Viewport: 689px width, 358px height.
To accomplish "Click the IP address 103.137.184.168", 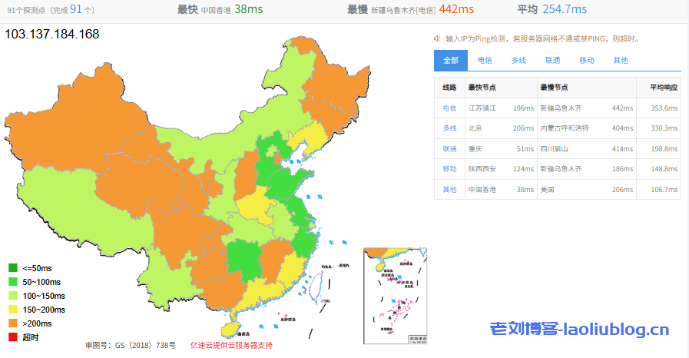I will point(52,35).
